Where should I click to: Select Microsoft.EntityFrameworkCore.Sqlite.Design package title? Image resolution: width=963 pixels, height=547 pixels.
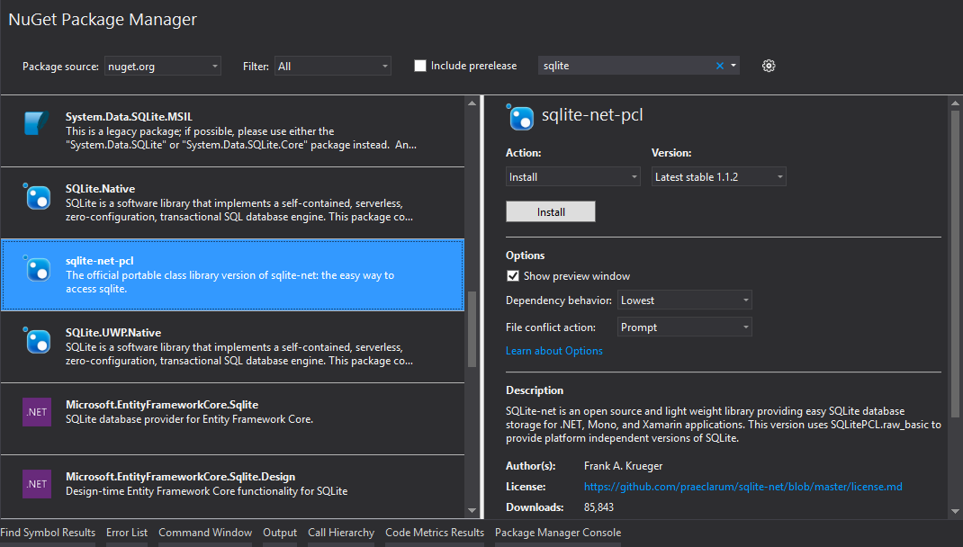point(181,477)
